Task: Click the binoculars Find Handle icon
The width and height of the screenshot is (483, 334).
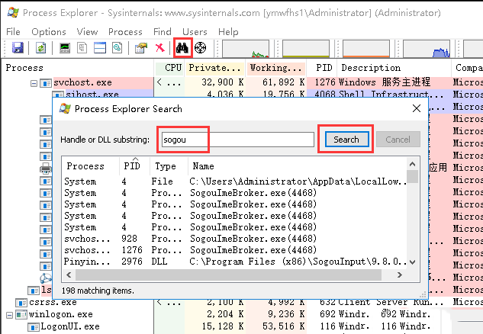Action: (182, 48)
